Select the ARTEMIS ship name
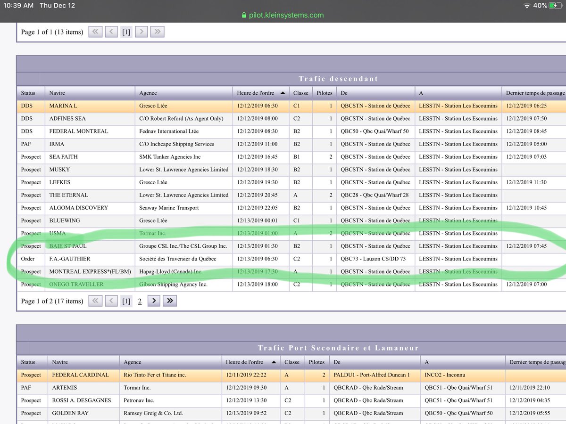This screenshot has width=566, height=424. pyautogui.click(x=65, y=388)
